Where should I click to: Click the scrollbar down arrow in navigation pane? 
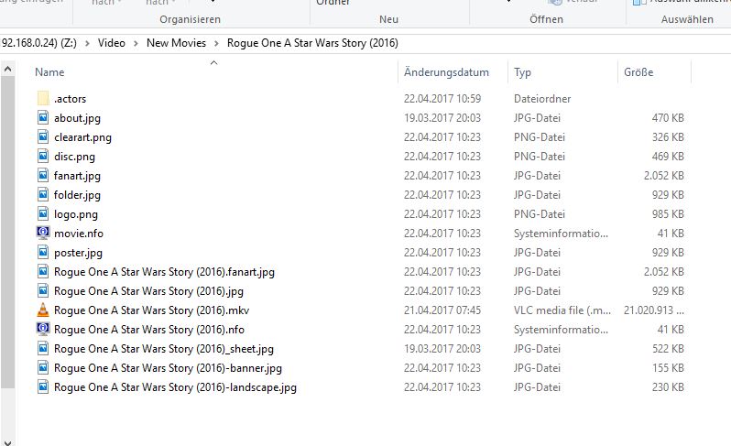(7, 441)
